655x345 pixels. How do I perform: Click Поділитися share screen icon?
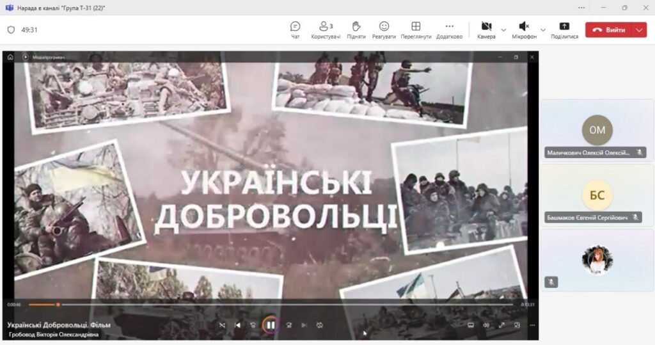[x=564, y=29]
